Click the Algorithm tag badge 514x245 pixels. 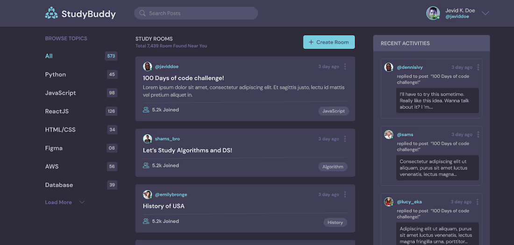[333, 167]
